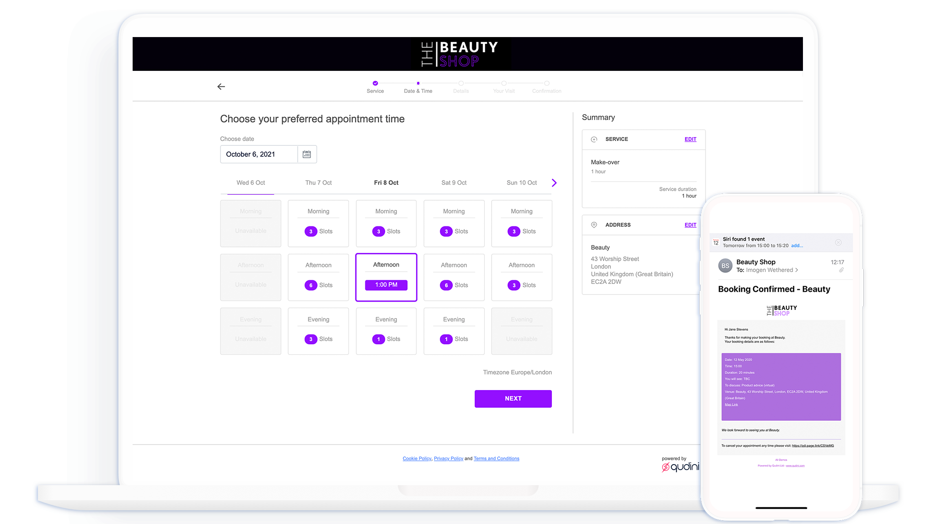Click the next days chevron arrow

[554, 183]
